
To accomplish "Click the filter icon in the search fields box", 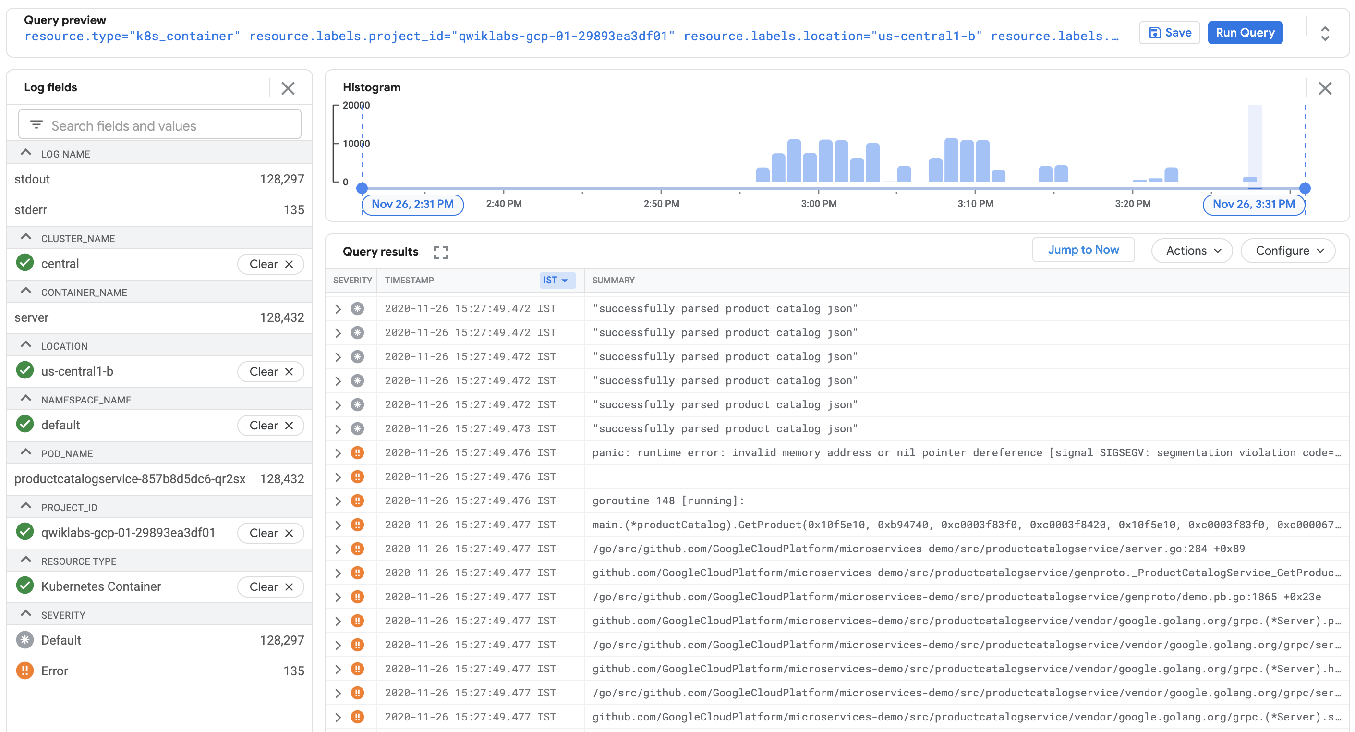I will (x=36, y=125).
